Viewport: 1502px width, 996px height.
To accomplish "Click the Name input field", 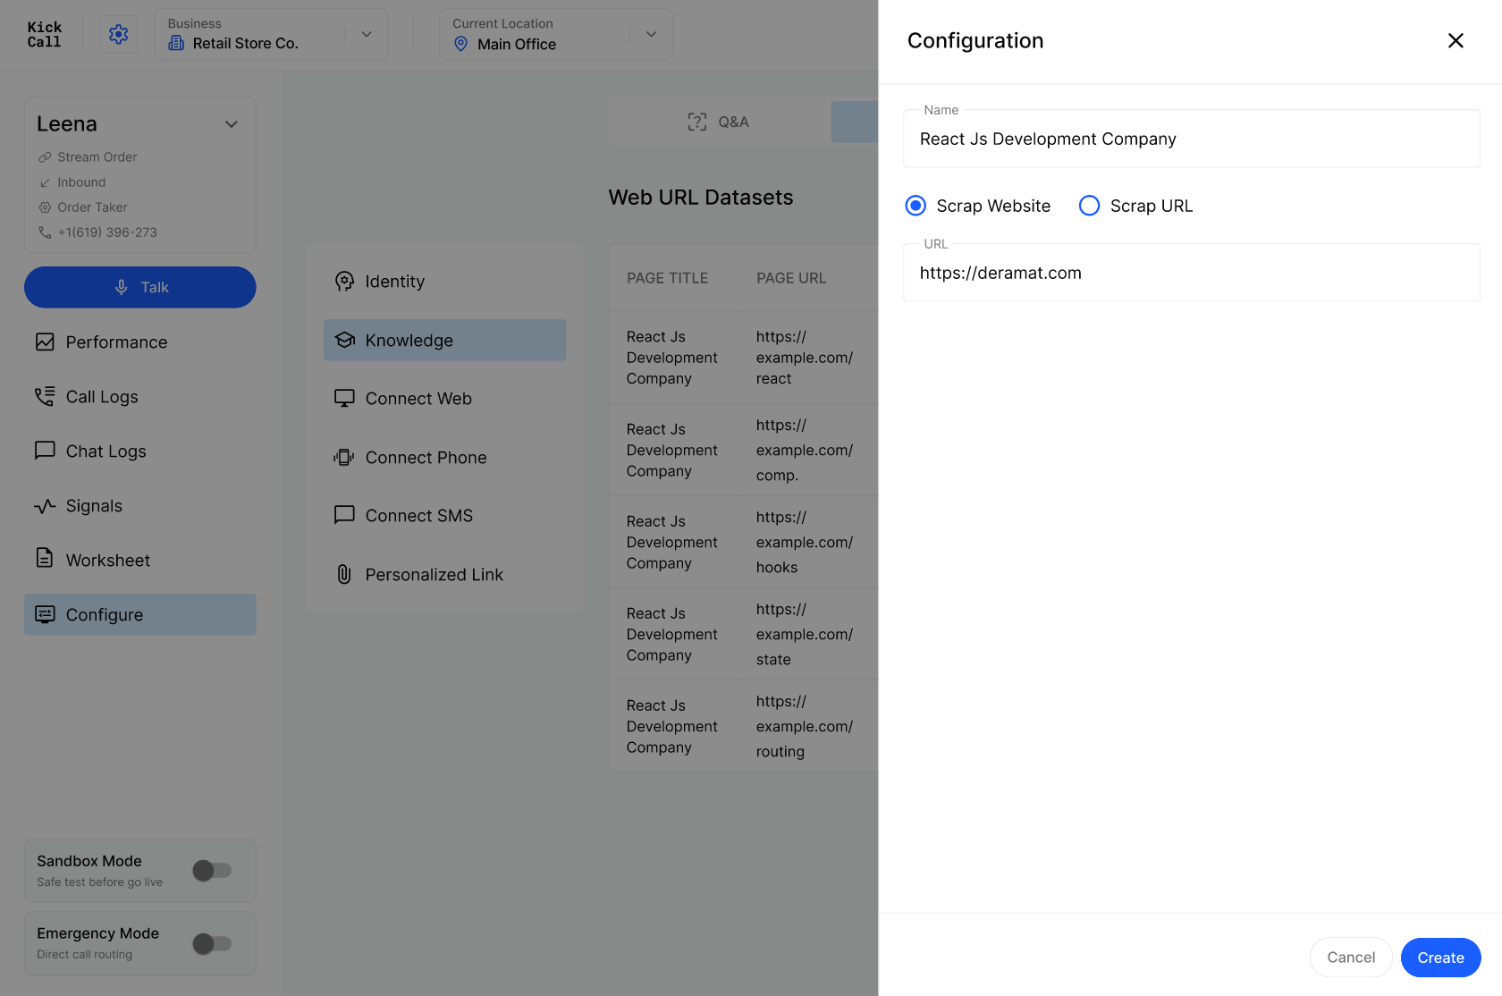I will click(1192, 139).
